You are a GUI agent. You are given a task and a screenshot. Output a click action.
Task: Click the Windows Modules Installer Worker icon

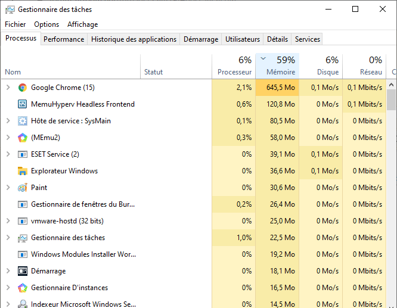pyautogui.click(x=23, y=254)
